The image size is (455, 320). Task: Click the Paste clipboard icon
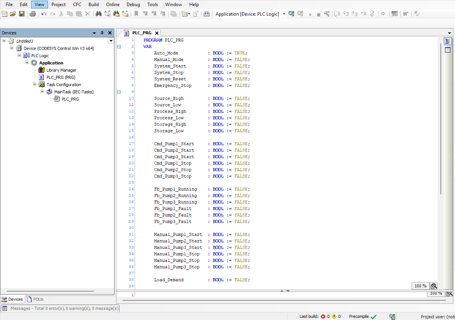(79, 14)
